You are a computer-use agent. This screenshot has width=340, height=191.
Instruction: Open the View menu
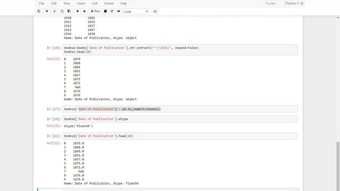[x=67, y=4]
